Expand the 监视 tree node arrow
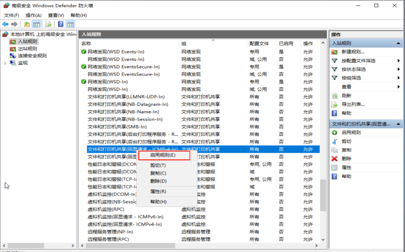 click(5, 63)
